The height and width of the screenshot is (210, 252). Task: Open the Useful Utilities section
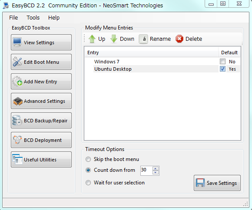pos(41,160)
